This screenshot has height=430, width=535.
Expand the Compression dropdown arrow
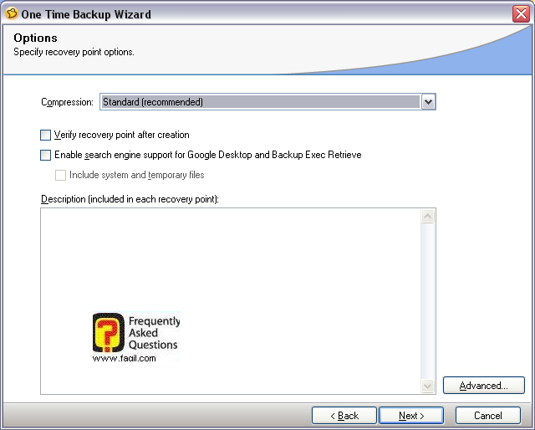[x=428, y=102]
